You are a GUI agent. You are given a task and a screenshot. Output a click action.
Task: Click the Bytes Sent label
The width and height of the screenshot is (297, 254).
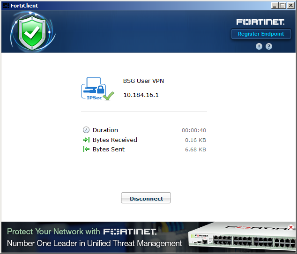click(x=109, y=149)
